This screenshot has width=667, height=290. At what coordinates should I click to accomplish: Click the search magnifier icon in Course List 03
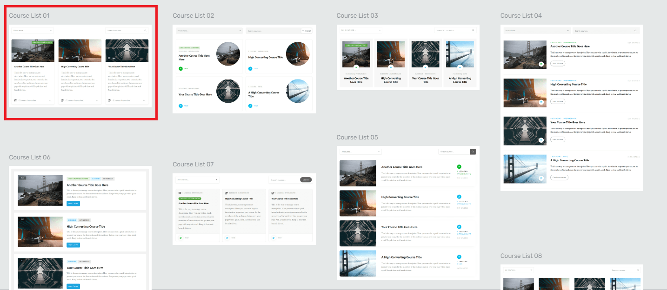(474, 30)
